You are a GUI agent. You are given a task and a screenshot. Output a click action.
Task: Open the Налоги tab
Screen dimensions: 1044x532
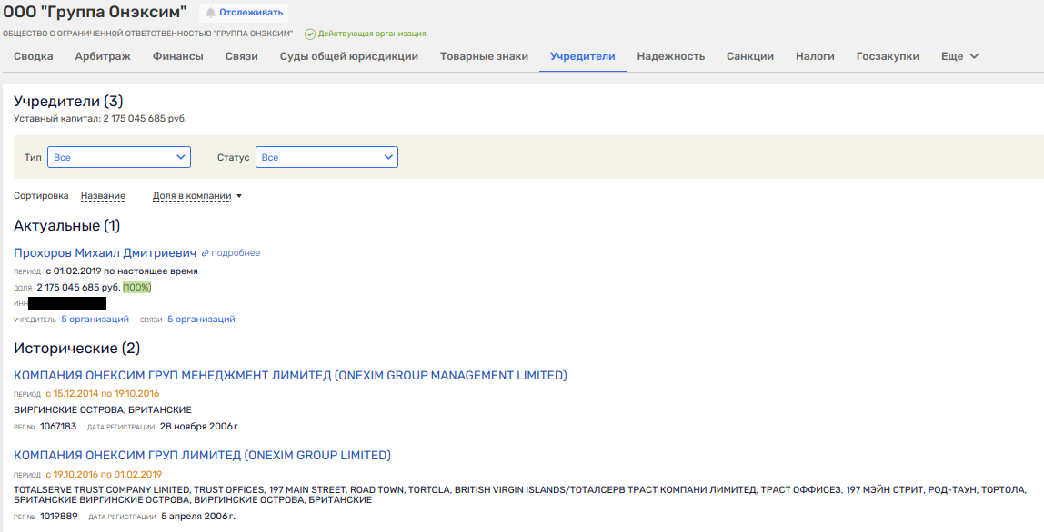(x=815, y=56)
